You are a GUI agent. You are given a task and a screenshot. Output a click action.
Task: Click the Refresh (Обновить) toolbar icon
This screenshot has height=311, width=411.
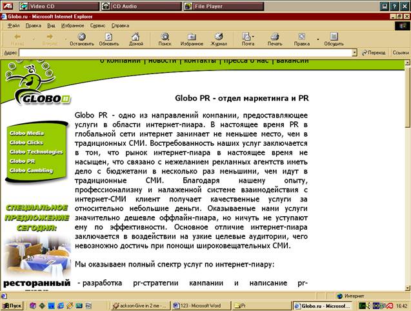coord(108,39)
